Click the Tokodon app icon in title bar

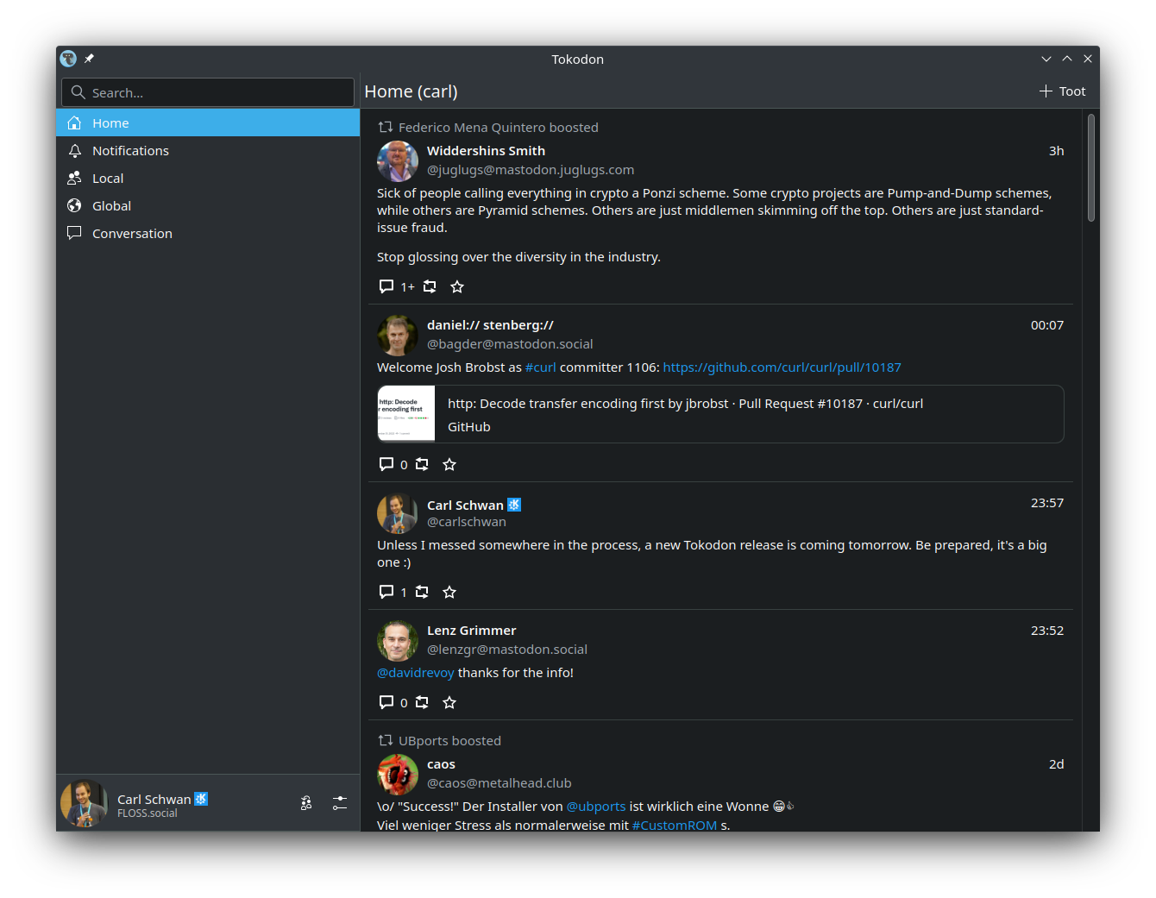68,59
